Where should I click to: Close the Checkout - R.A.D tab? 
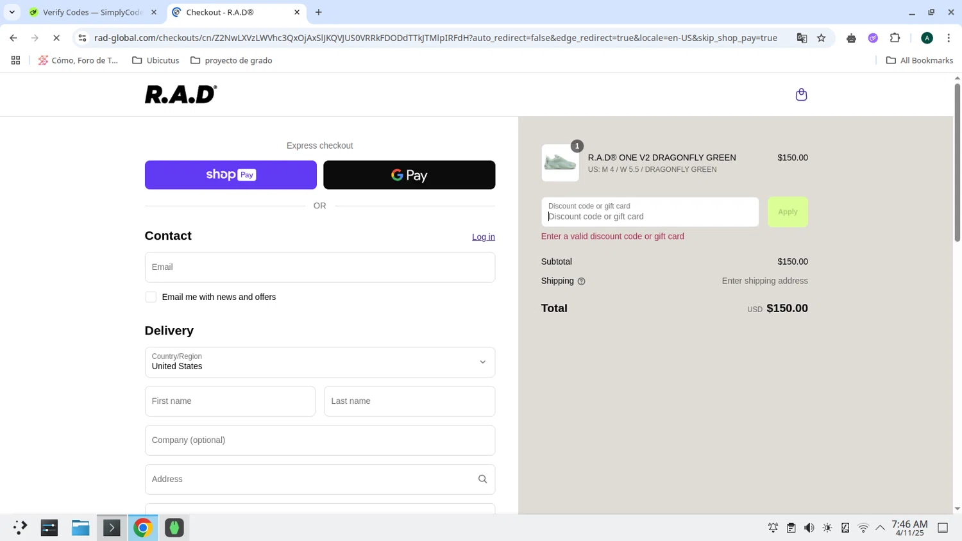[x=297, y=12]
